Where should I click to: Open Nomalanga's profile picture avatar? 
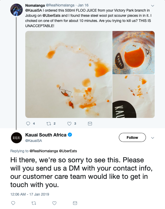[x=16, y=10]
